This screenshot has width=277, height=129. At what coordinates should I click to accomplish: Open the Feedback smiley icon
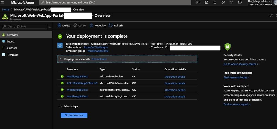click(240, 2)
